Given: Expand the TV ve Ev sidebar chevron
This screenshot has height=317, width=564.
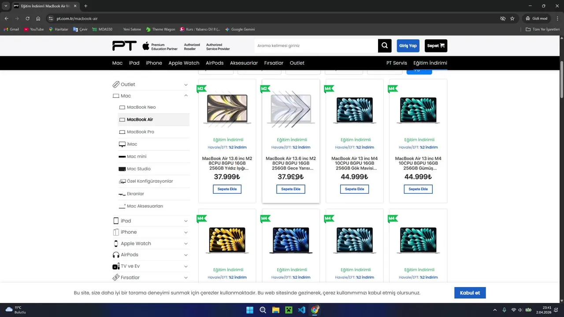Looking at the screenshot, I should (x=186, y=266).
